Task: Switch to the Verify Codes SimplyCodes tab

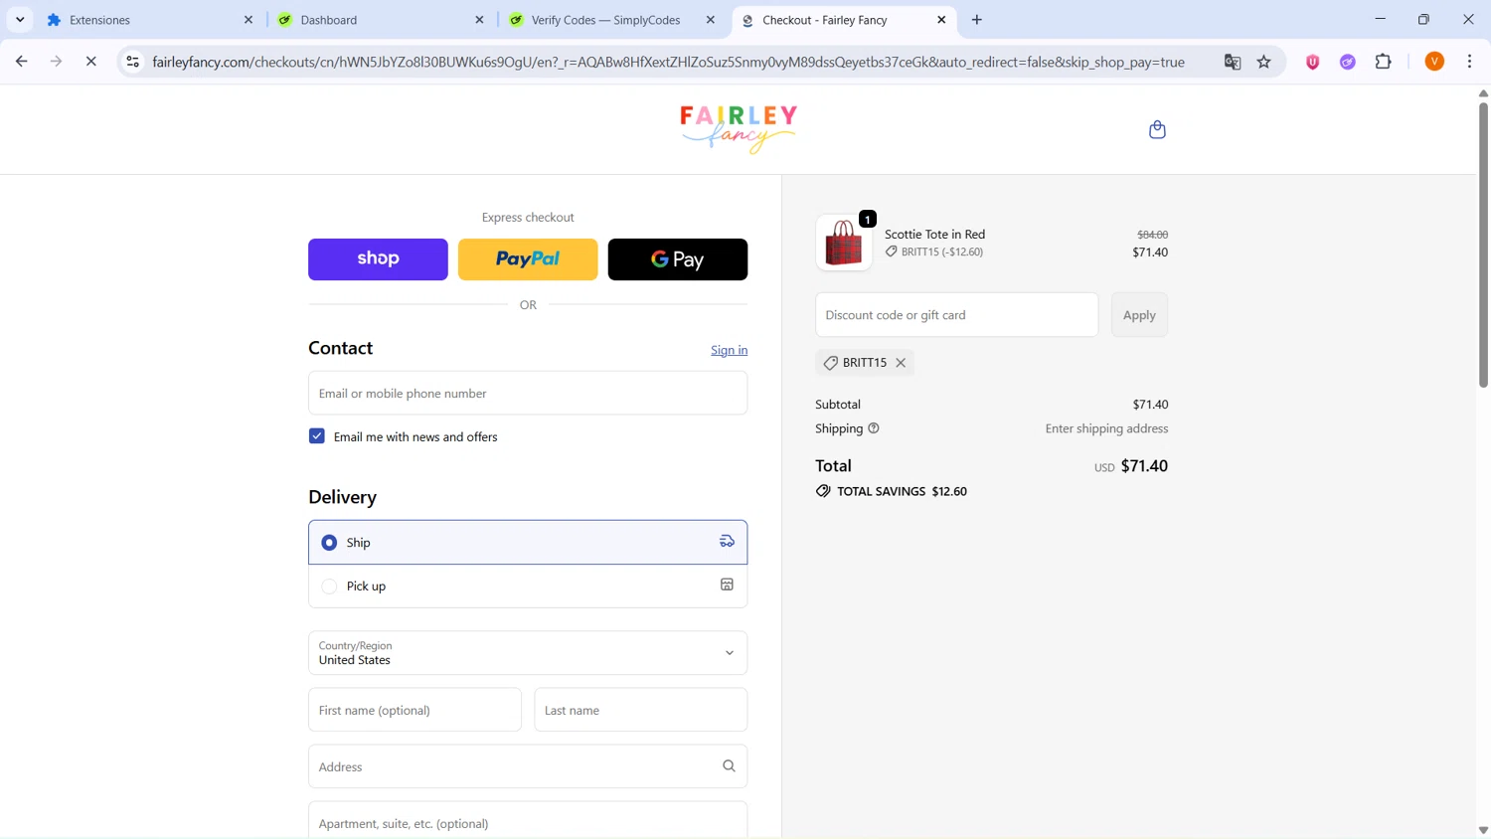Action: coord(611,20)
